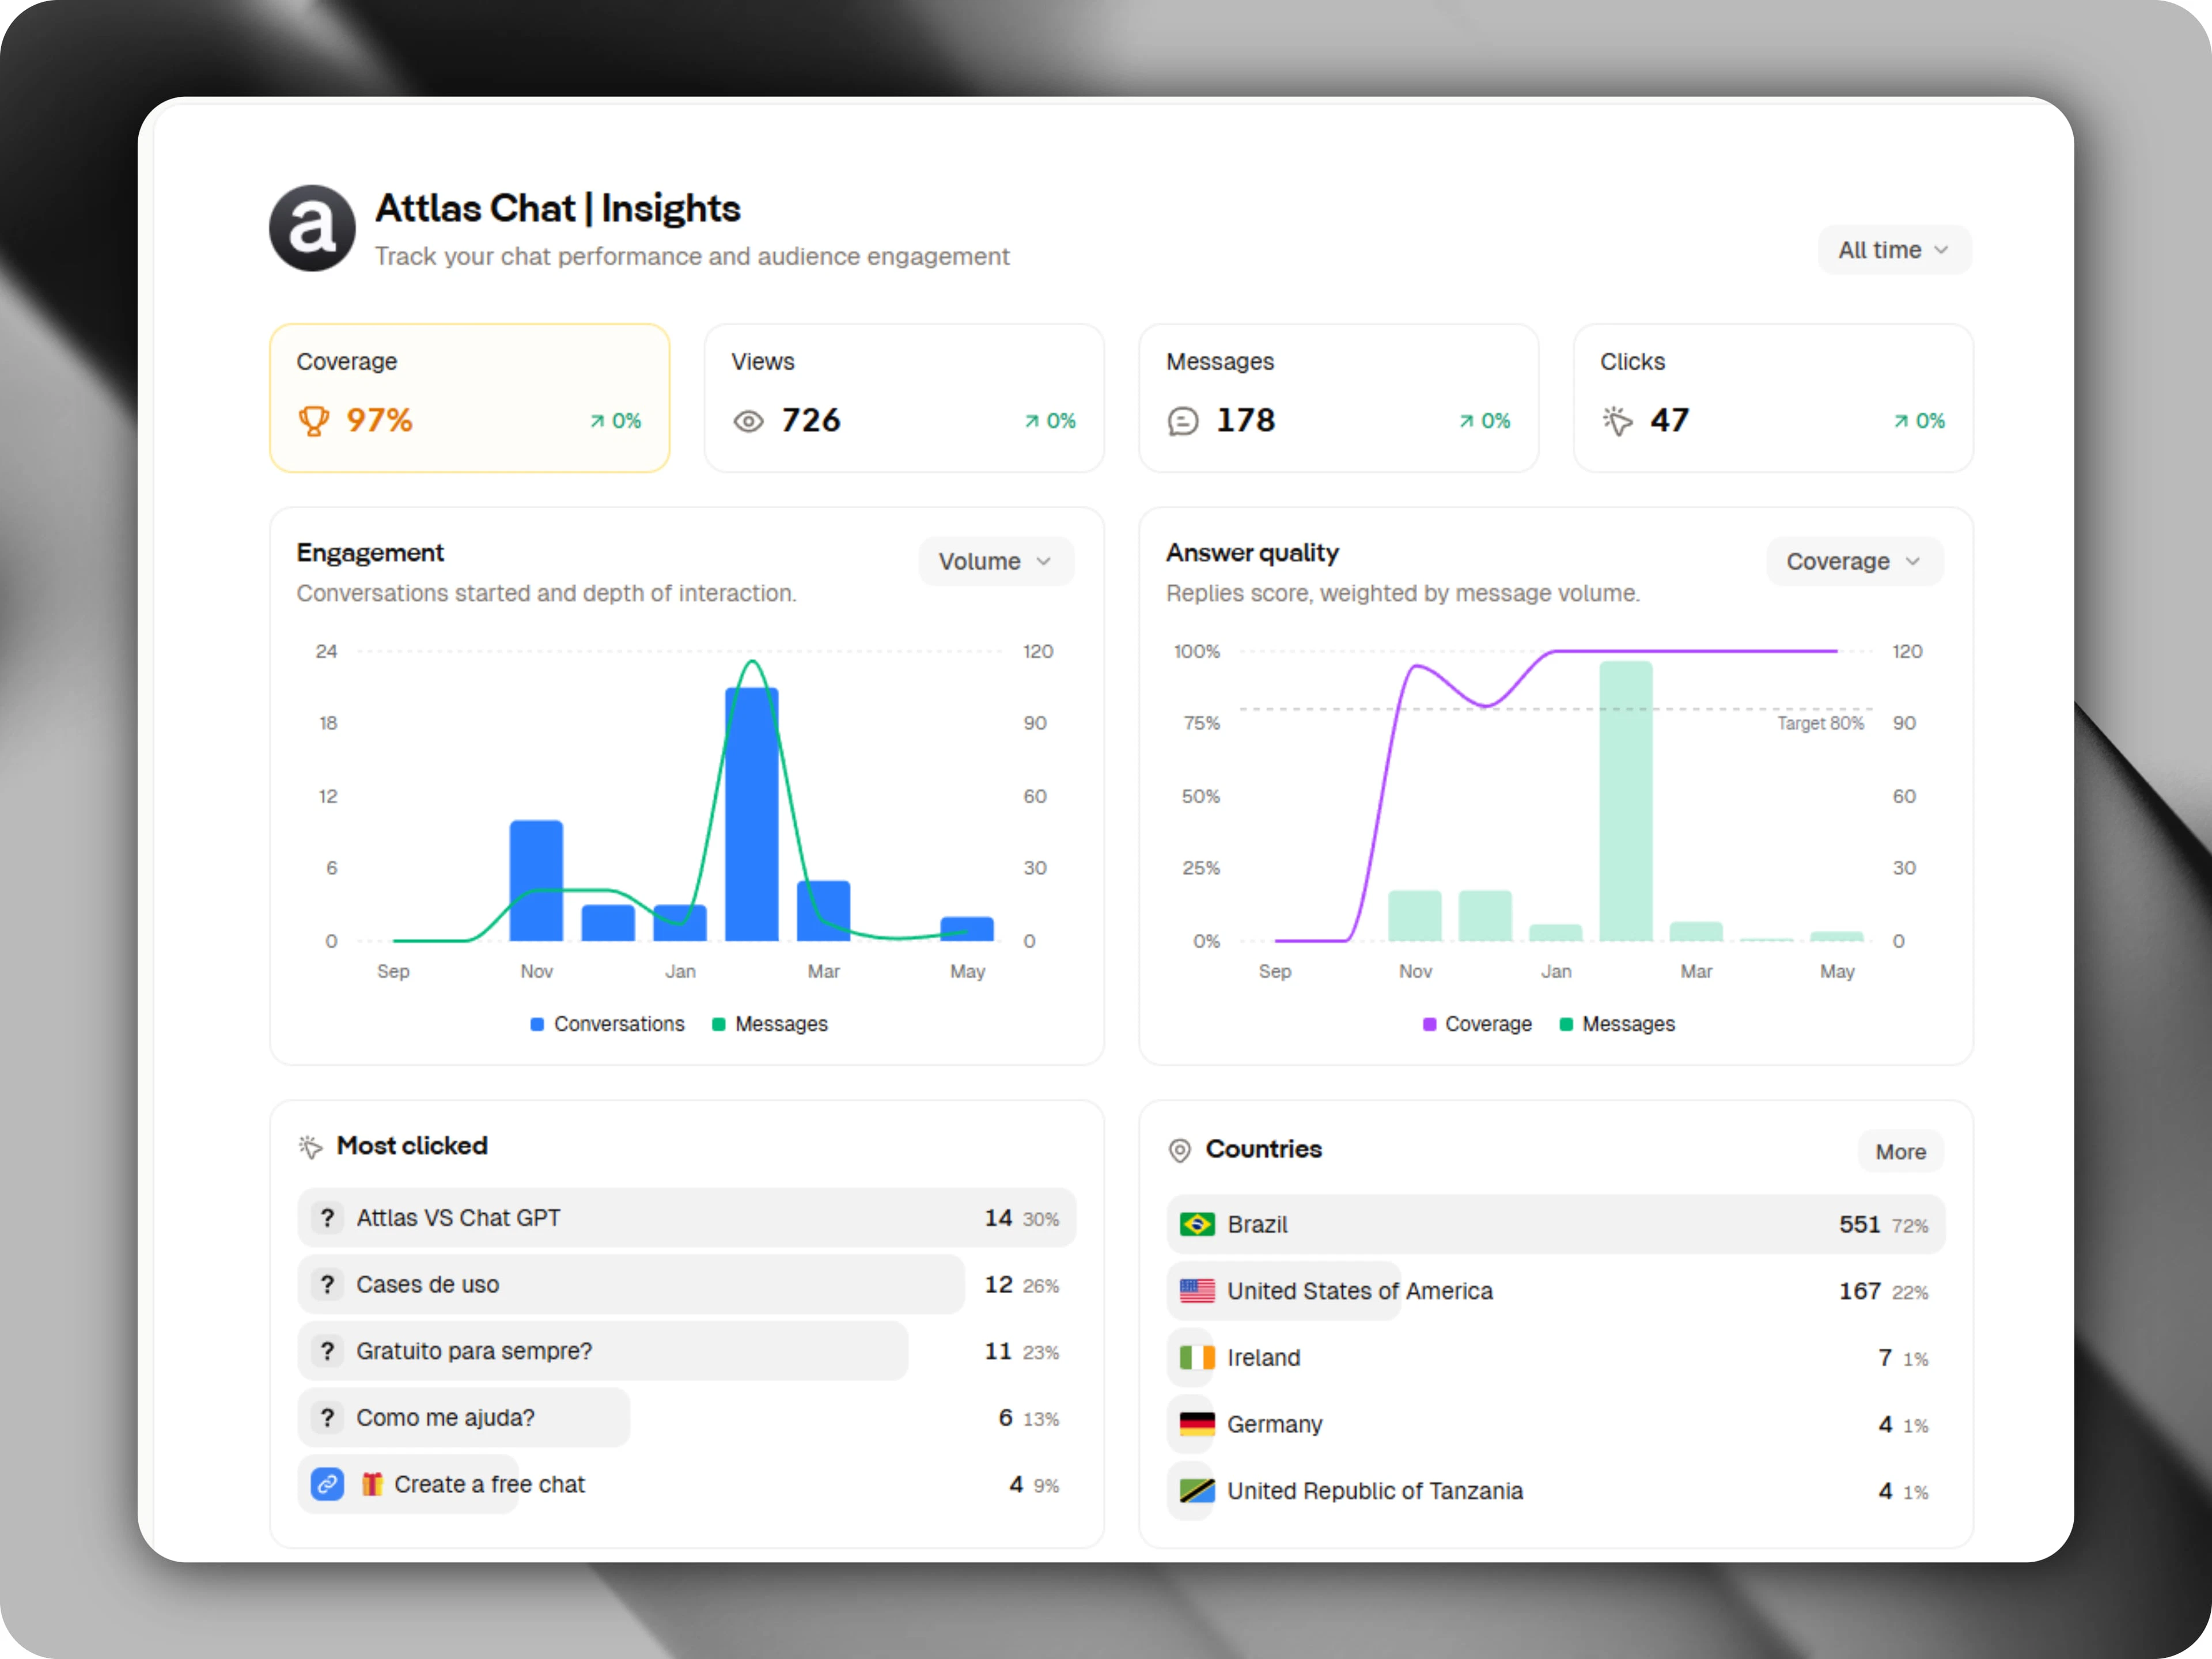
Task: Select the Clicks metric card
Action: pos(1773,397)
